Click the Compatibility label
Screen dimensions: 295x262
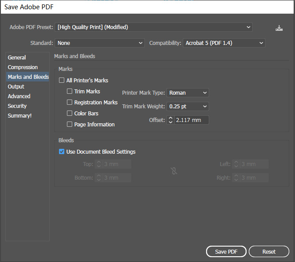[x=165, y=43]
